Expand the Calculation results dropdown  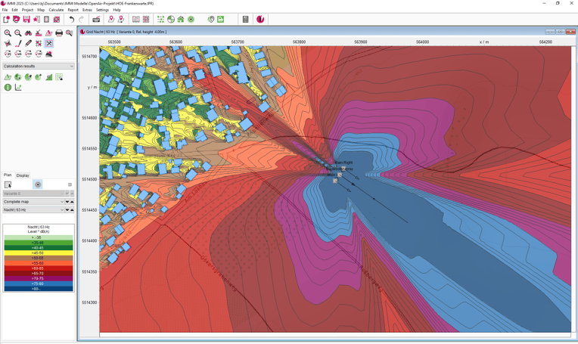pyautogui.click(x=72, y=67)
